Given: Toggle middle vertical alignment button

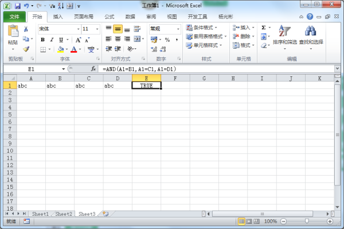Looking at the screenshot, I should 118,29.
